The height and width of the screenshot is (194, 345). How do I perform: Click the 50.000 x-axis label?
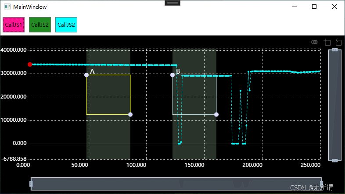[79, 165]
